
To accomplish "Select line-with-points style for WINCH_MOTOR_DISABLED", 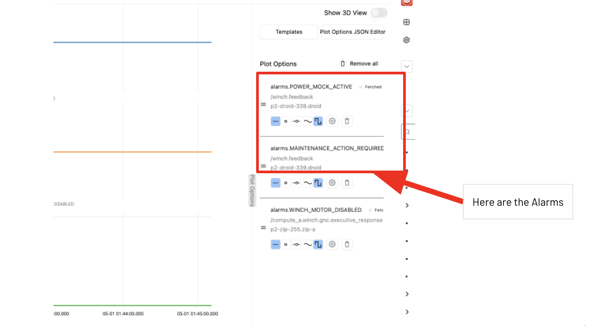I will (297, 244).
